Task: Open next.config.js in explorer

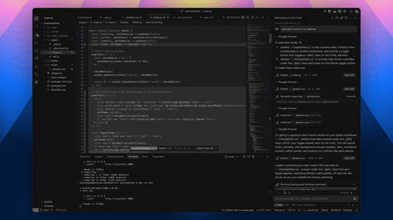Action: coord(58,78)
